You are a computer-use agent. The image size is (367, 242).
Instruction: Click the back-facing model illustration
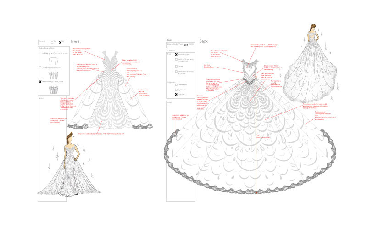310,63
